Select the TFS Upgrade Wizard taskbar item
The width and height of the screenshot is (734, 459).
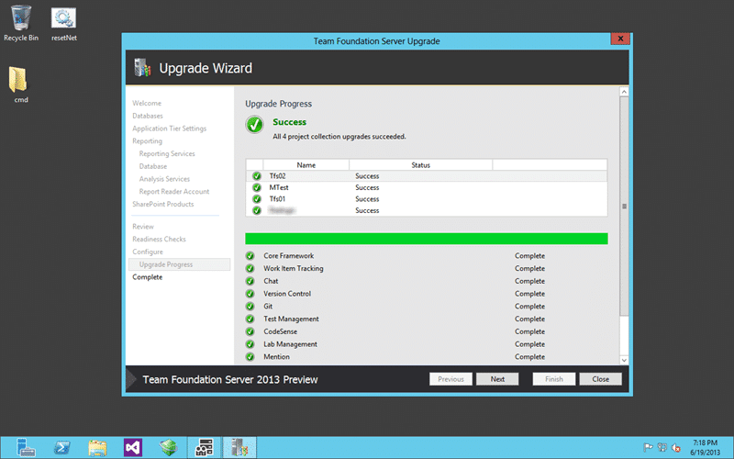click(x=239, y=448)
